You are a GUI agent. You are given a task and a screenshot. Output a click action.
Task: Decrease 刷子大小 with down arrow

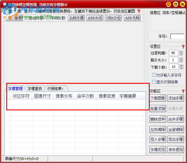(x=181, y=61)
